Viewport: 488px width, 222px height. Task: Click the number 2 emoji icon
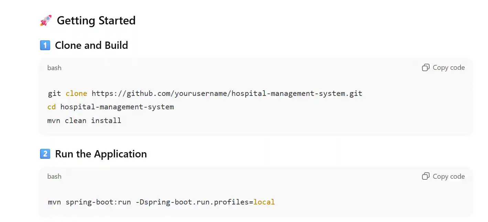[45, 154]
